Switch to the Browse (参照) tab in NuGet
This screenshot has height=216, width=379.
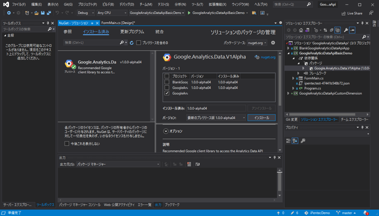coord(67,32)
